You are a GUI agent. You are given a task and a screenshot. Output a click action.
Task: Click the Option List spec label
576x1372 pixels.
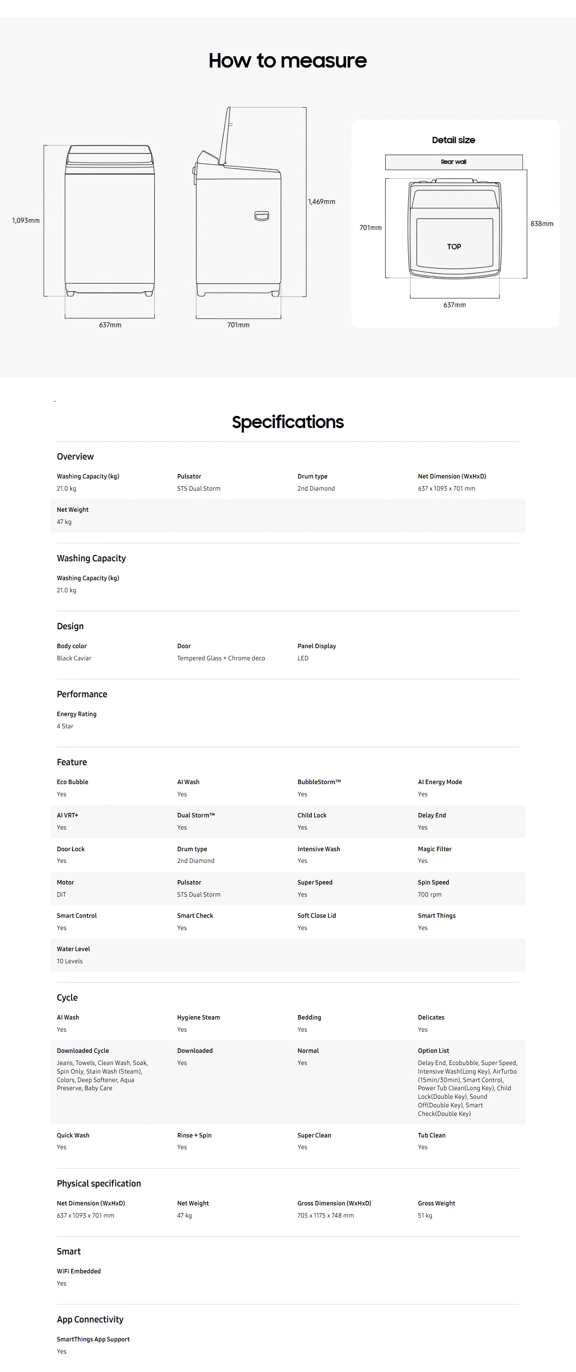433,1051
